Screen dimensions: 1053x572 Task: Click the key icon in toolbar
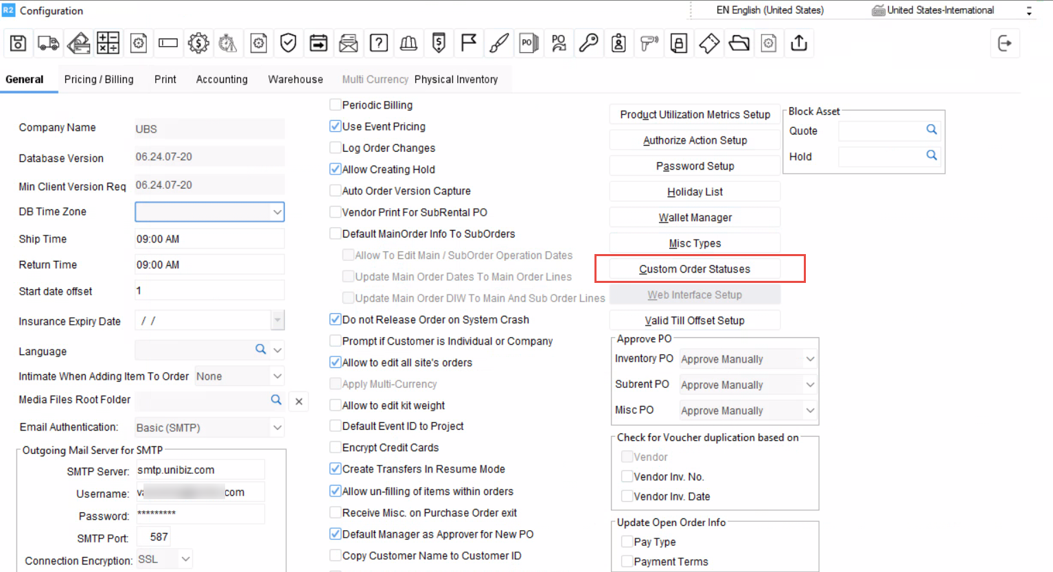click(x=588, y=44)
